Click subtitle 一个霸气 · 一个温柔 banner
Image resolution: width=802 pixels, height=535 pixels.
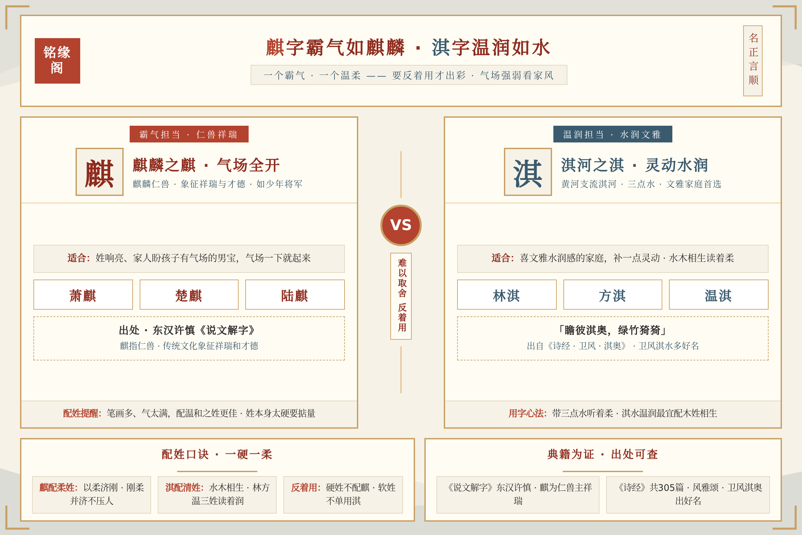tap(409, 75)
